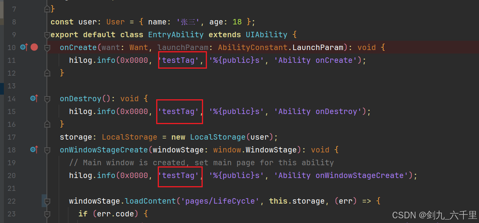Click 'hilog' on line 15
The width and height of the screenshot is (479, 223).
point(81,111)
